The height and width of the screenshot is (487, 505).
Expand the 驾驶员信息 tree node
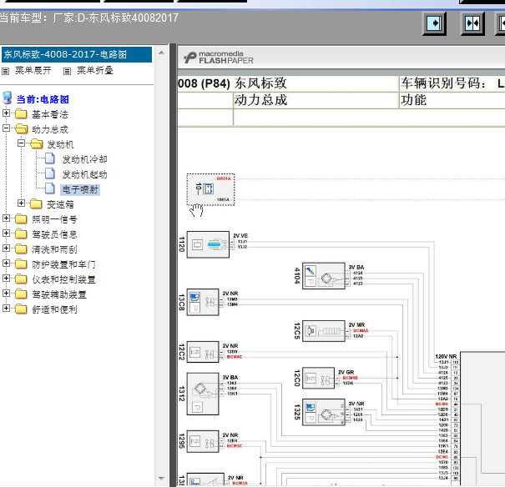(x=6, y=233)
